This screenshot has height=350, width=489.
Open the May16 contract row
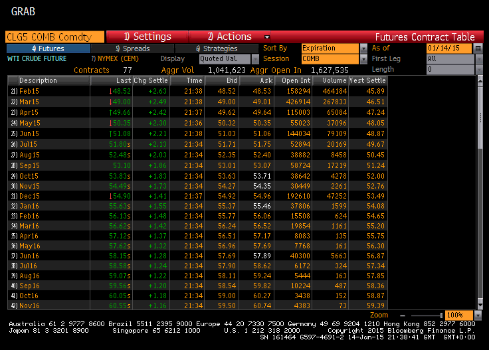pos(197,246)
